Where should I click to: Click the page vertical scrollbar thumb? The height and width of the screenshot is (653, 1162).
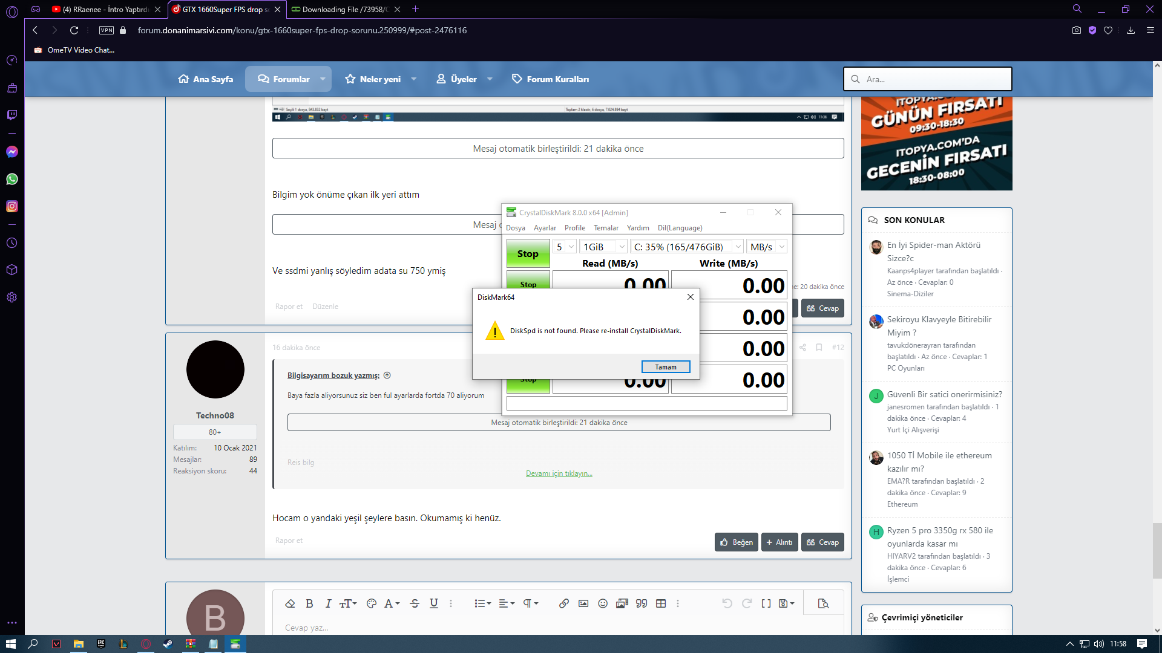1157,550
